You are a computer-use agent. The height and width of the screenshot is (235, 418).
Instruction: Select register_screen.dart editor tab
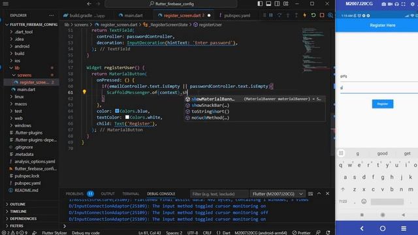point(184,16)
